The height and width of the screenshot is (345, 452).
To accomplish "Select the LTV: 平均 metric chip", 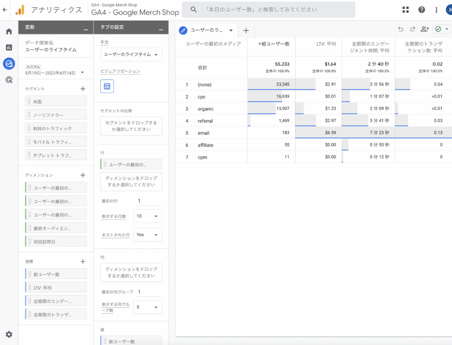I will click(x=56, y=287).
